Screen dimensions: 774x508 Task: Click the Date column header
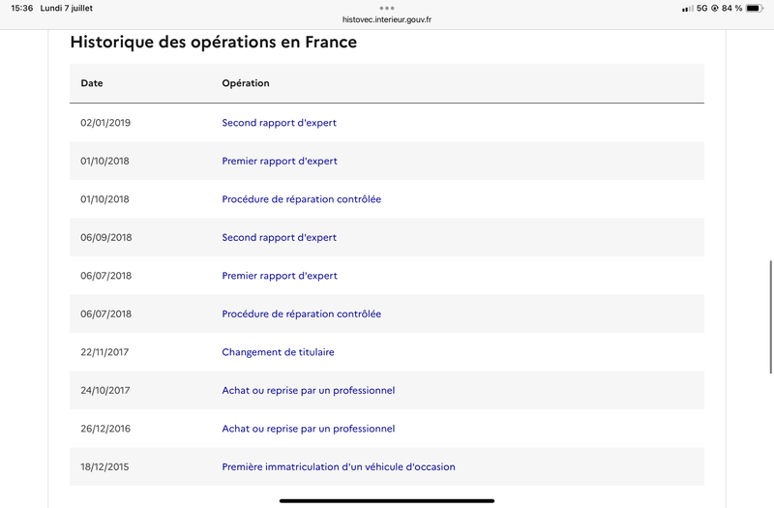point(92,83)
